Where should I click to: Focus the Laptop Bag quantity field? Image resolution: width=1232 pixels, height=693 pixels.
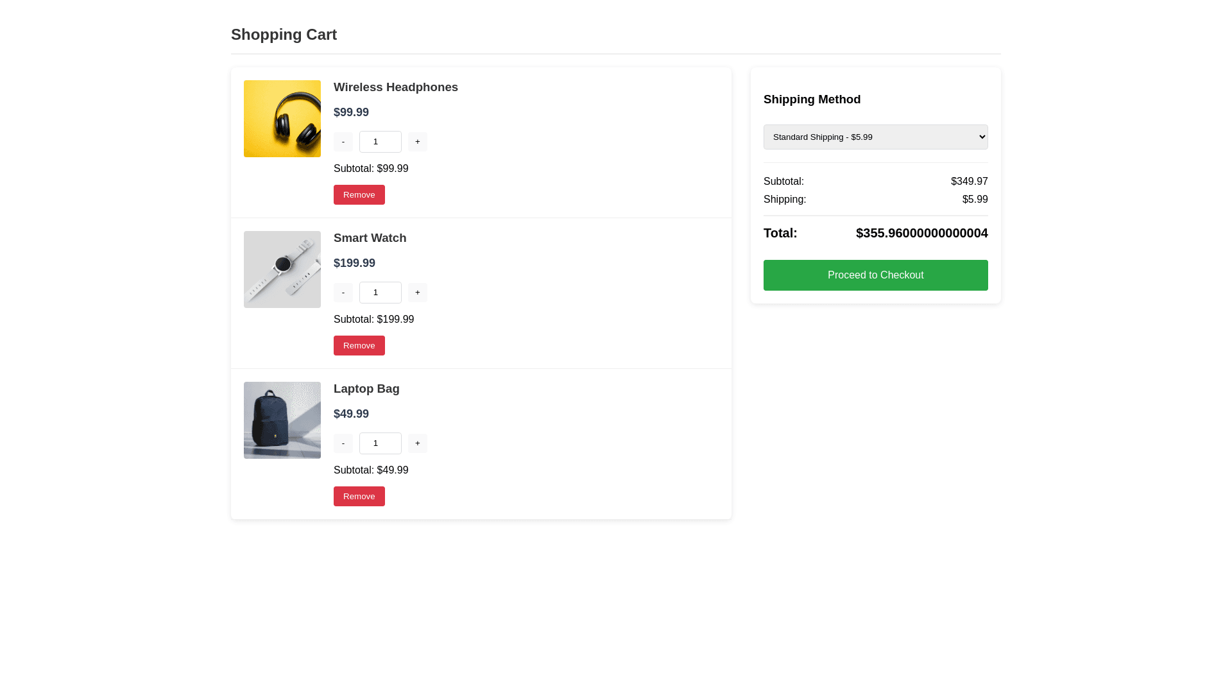[x=380, y=443]
